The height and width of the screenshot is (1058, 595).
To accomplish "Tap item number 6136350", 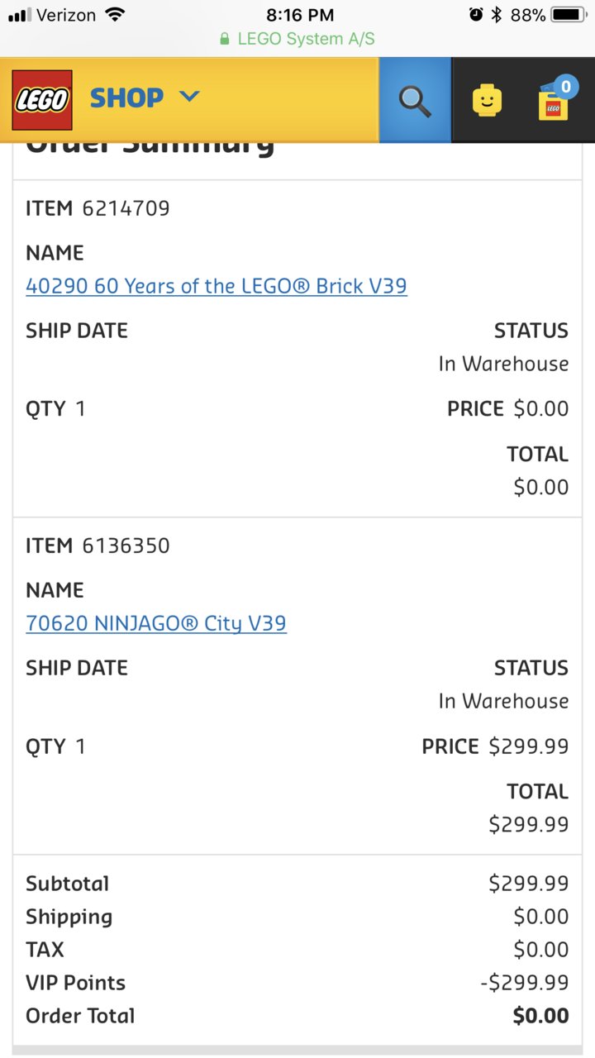I will tap(126, 546).
